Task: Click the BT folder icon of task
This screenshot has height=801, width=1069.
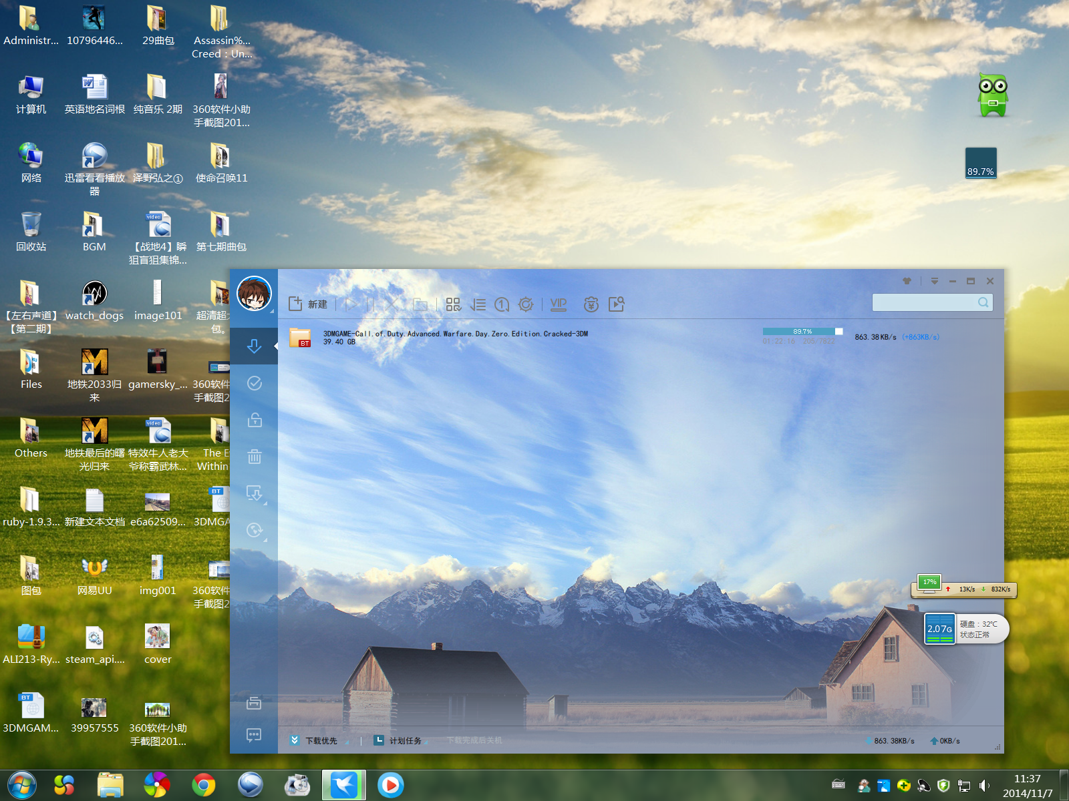Action: coord(300,338)
